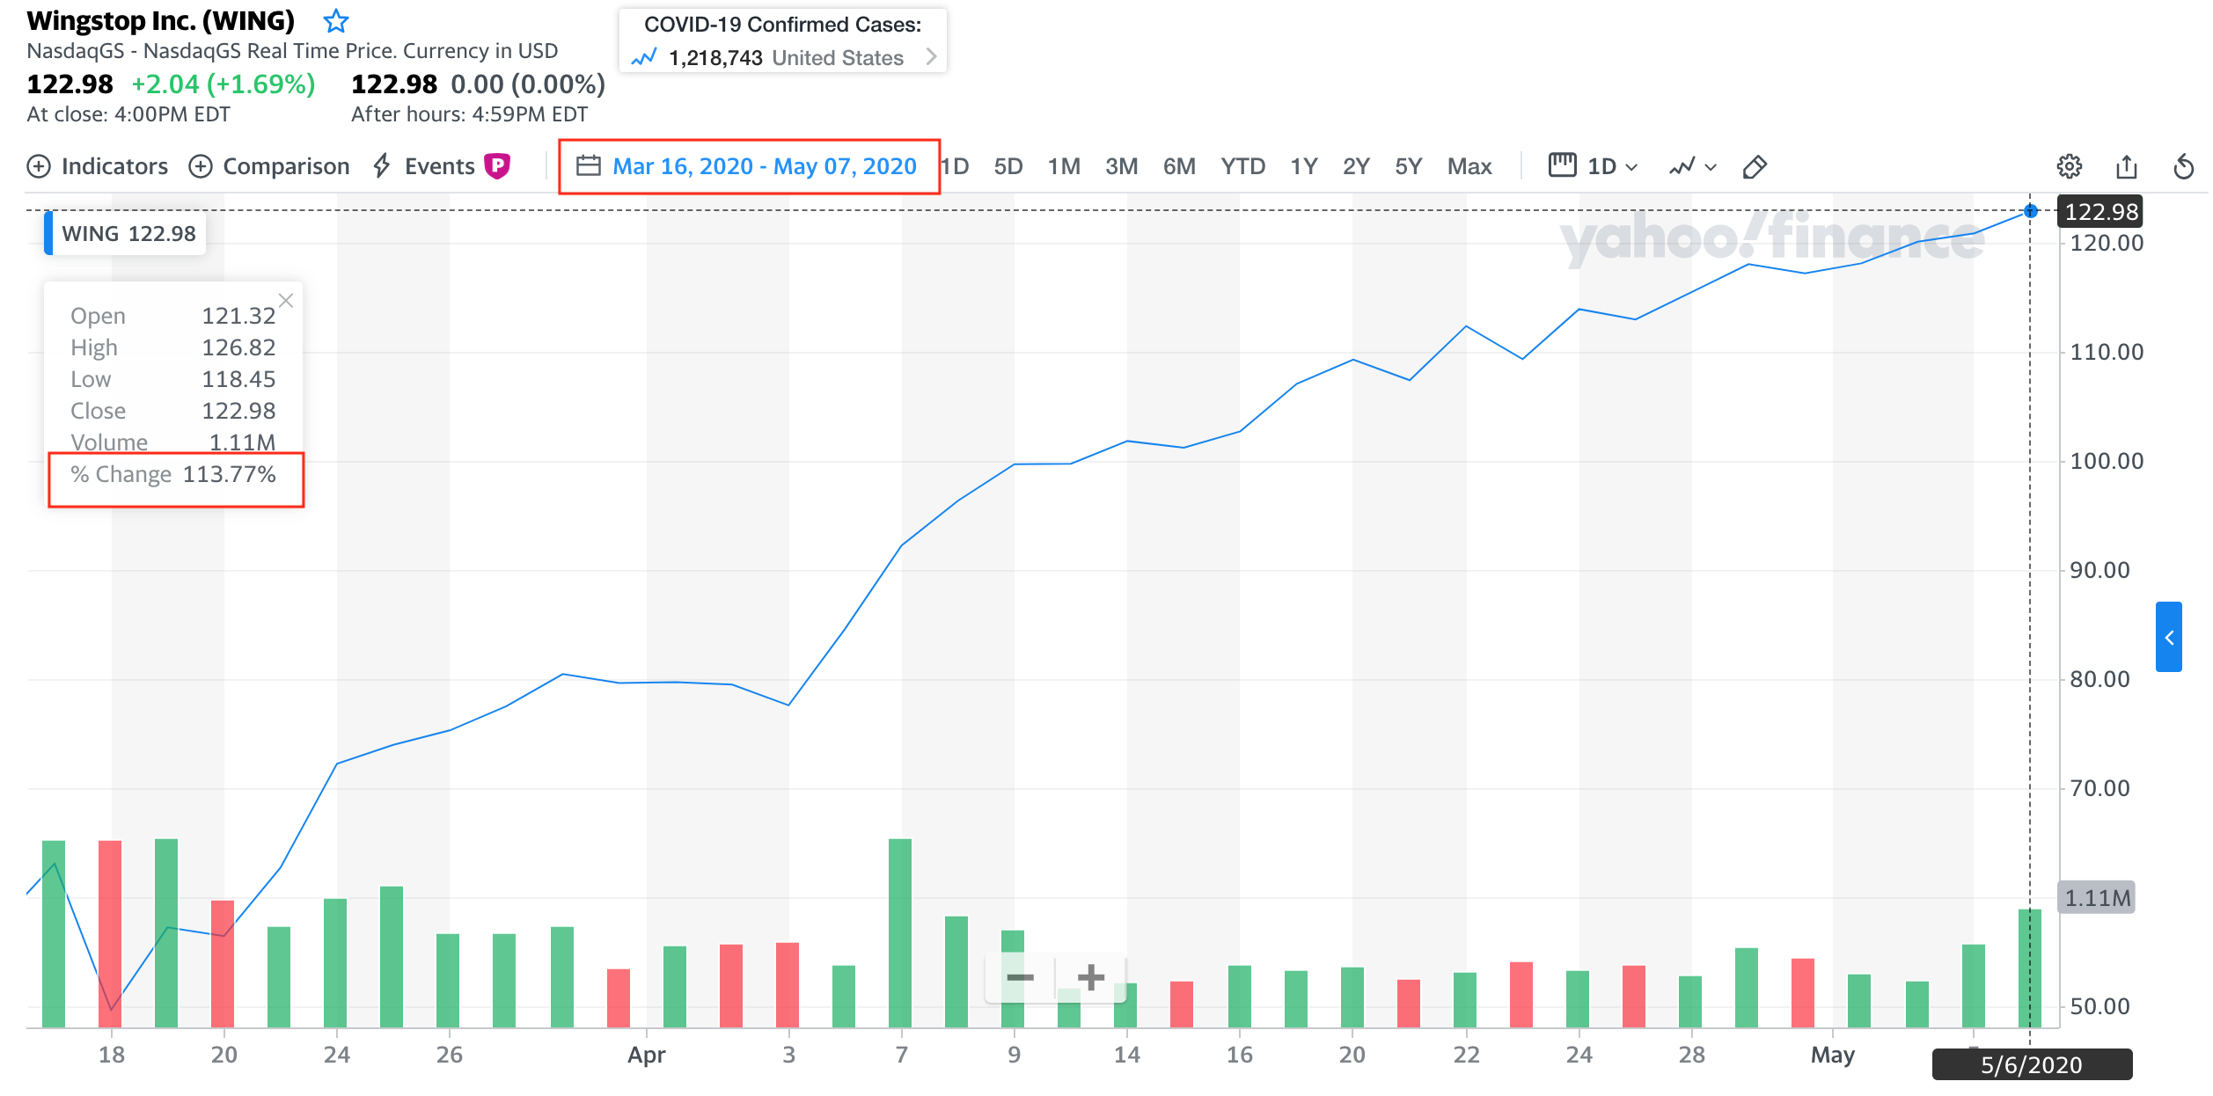Screen dimensions: 2213x1096
Task: Select the 3M time range
Action: [1122, 166]
